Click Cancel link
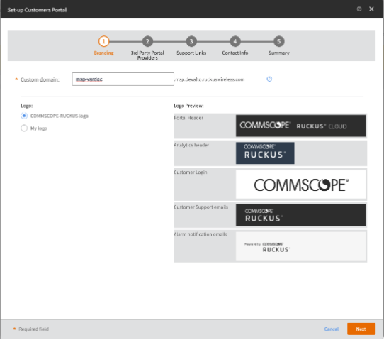384x340 pixels. pyautogui.click(x=332, y=329)
